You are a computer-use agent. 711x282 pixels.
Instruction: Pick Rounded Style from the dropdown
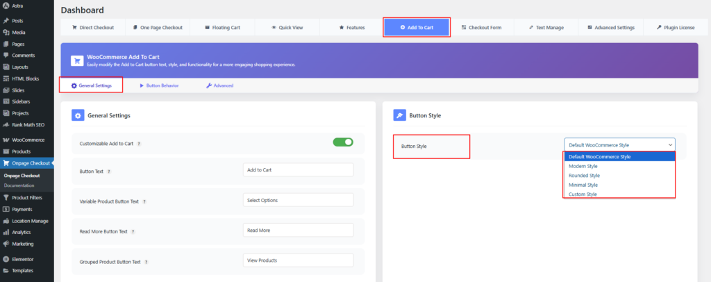pos(584,176)
